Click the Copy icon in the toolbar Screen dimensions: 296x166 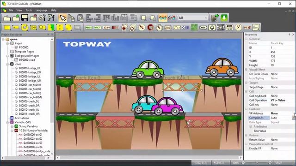(71, 18)
